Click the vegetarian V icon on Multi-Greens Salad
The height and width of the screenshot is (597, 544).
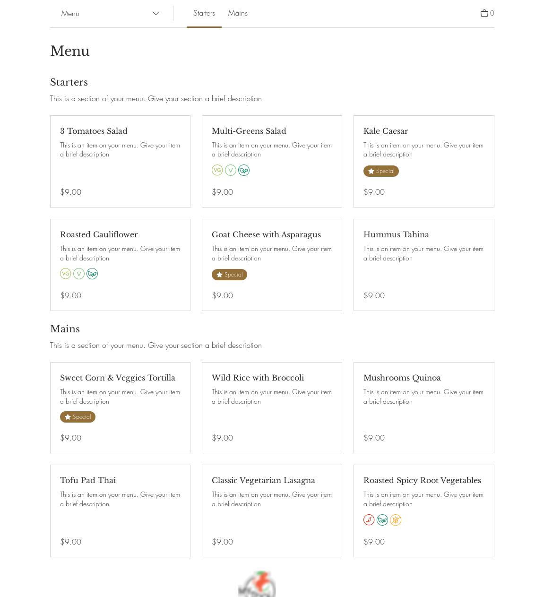(x=231, y=170)
